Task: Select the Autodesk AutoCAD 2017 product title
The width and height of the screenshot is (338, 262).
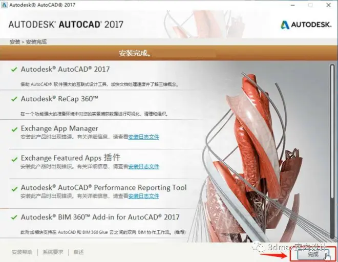Action: (66, 69)
